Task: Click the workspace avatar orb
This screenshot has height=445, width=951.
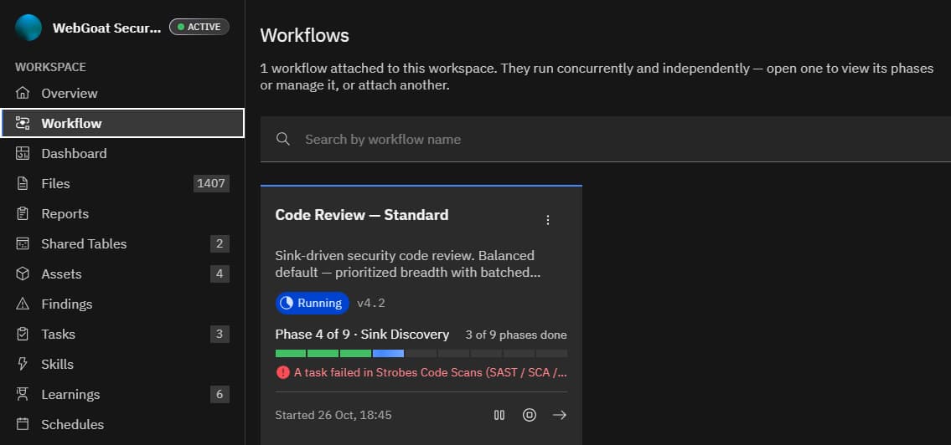Action: pyautogui.click(x=28, y=28)
